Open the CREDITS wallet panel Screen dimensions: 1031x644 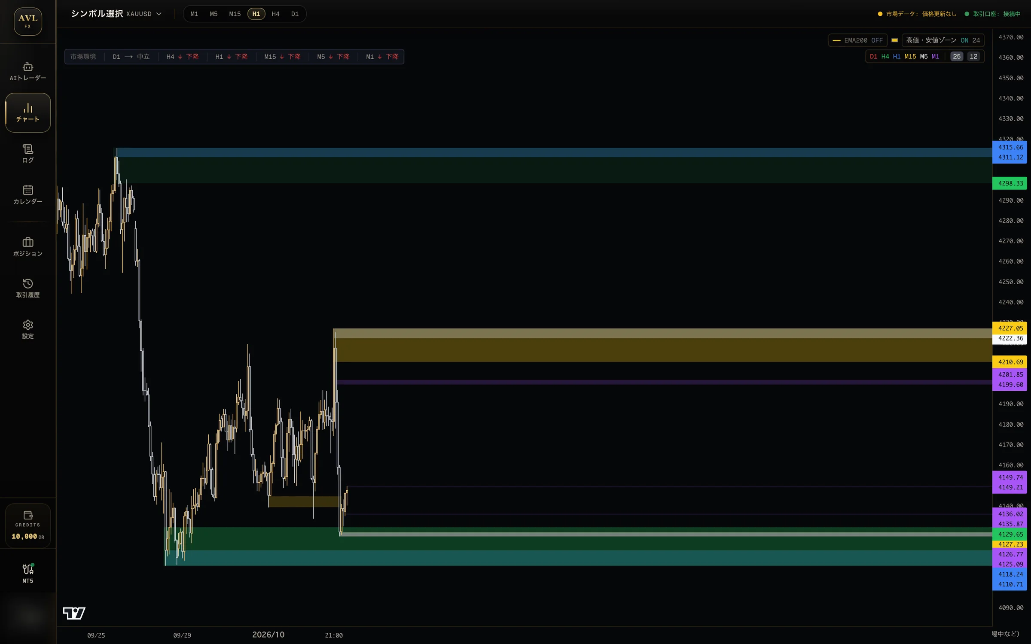[28, 526]
